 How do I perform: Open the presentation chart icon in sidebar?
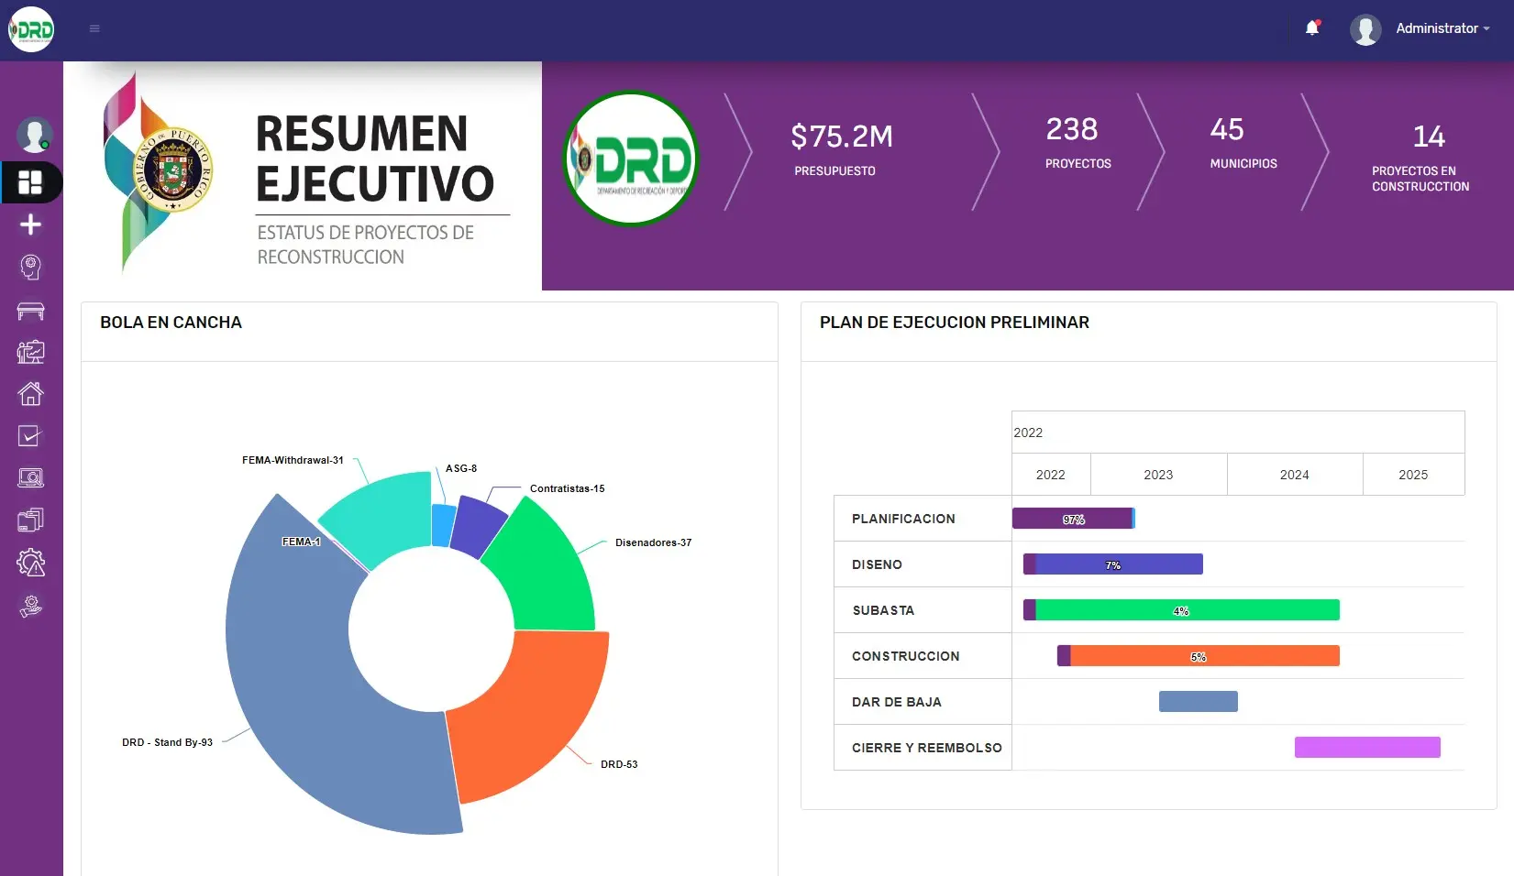30,352
